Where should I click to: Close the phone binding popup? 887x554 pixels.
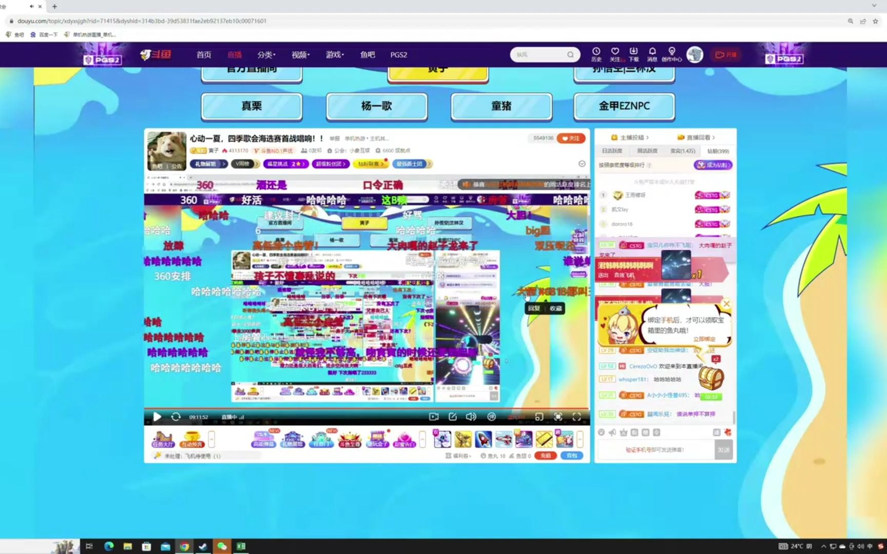click(726, 304)
